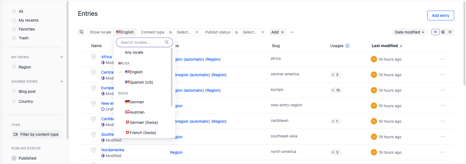Screen dimensions: 466x164
Task: Toggle Last modified sort arrow
Action: tap(401, 46)
